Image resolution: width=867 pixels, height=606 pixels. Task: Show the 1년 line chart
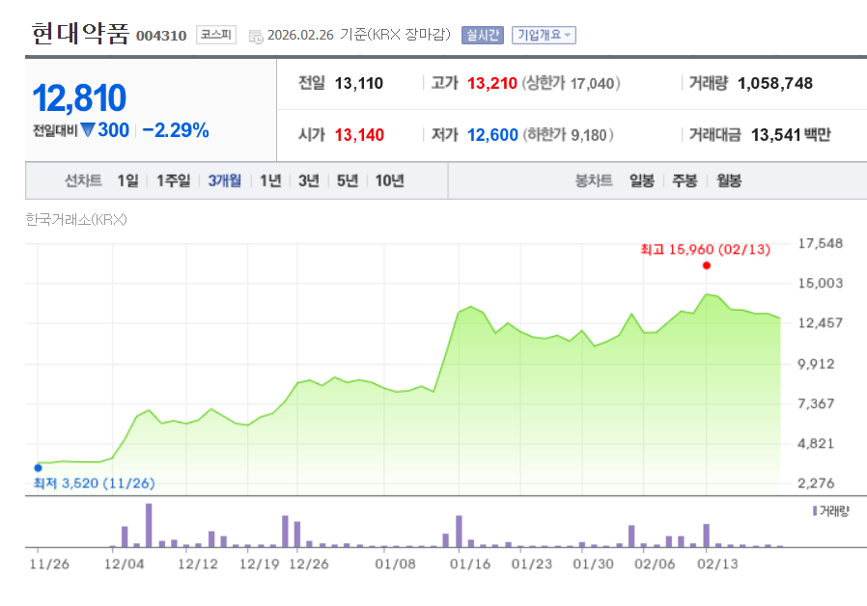tap(270, 180)
